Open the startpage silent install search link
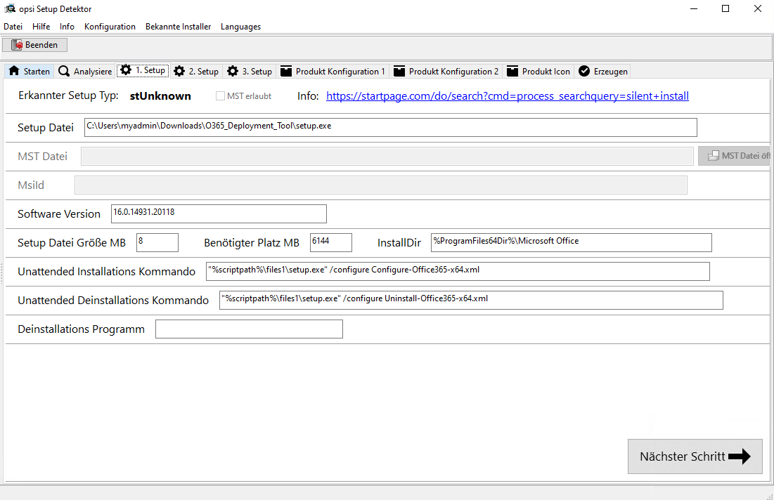Viewport: 774px width, 500px height. 507,96
